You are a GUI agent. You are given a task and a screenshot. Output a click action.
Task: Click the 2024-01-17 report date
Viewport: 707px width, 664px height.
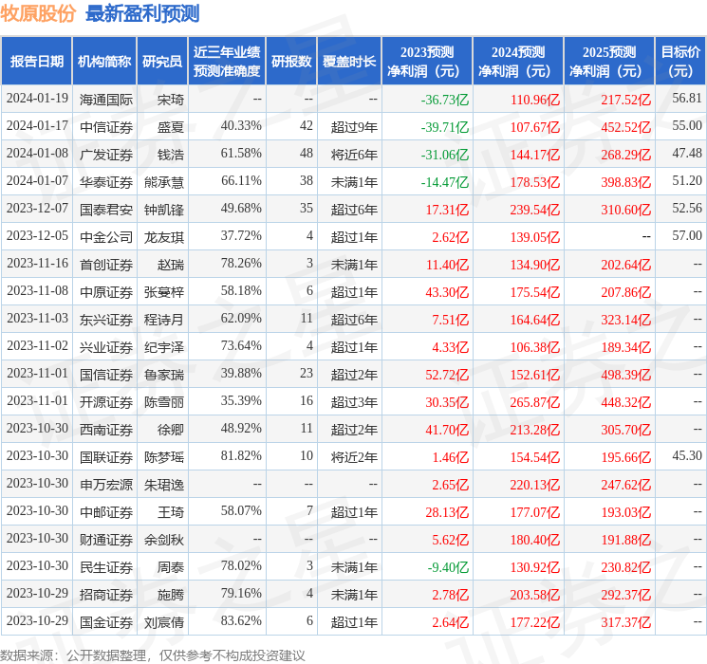pyautogui.click(x=37, y=126)
